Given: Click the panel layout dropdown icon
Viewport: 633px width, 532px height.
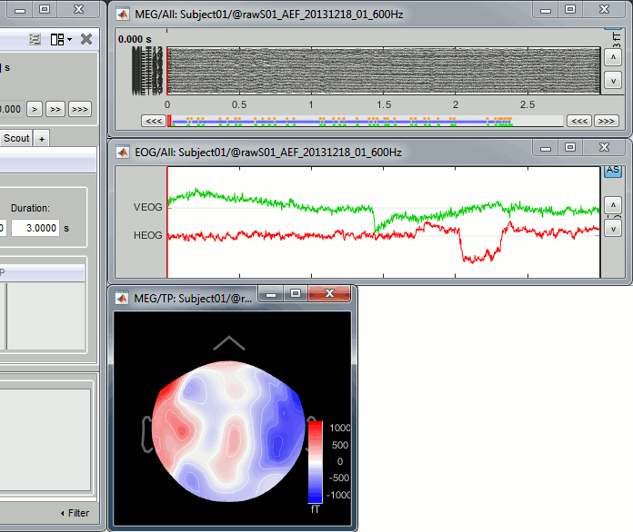Looking at the screenshot, I should coord(61,39).
